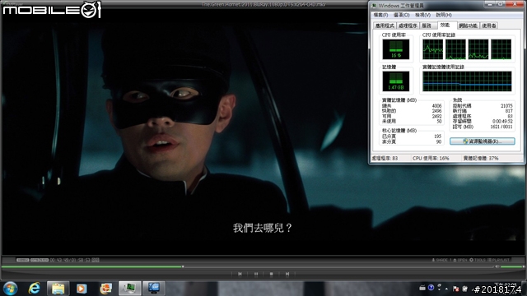The height and width of the screenshot is (296, 527).
Task: Open the Windows Start menu
Action: point(11,289)
